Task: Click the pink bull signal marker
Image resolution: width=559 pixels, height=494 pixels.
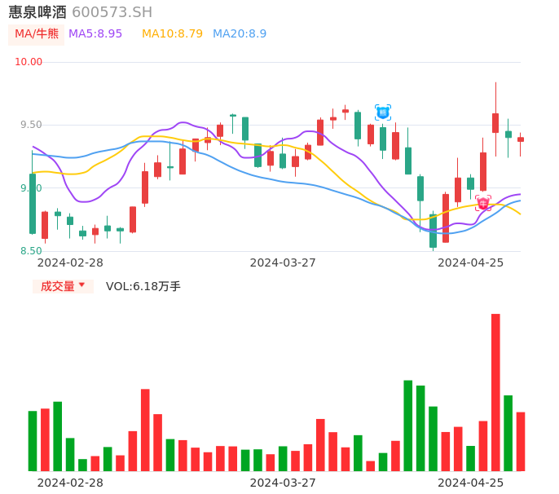Action: [483, 203]
